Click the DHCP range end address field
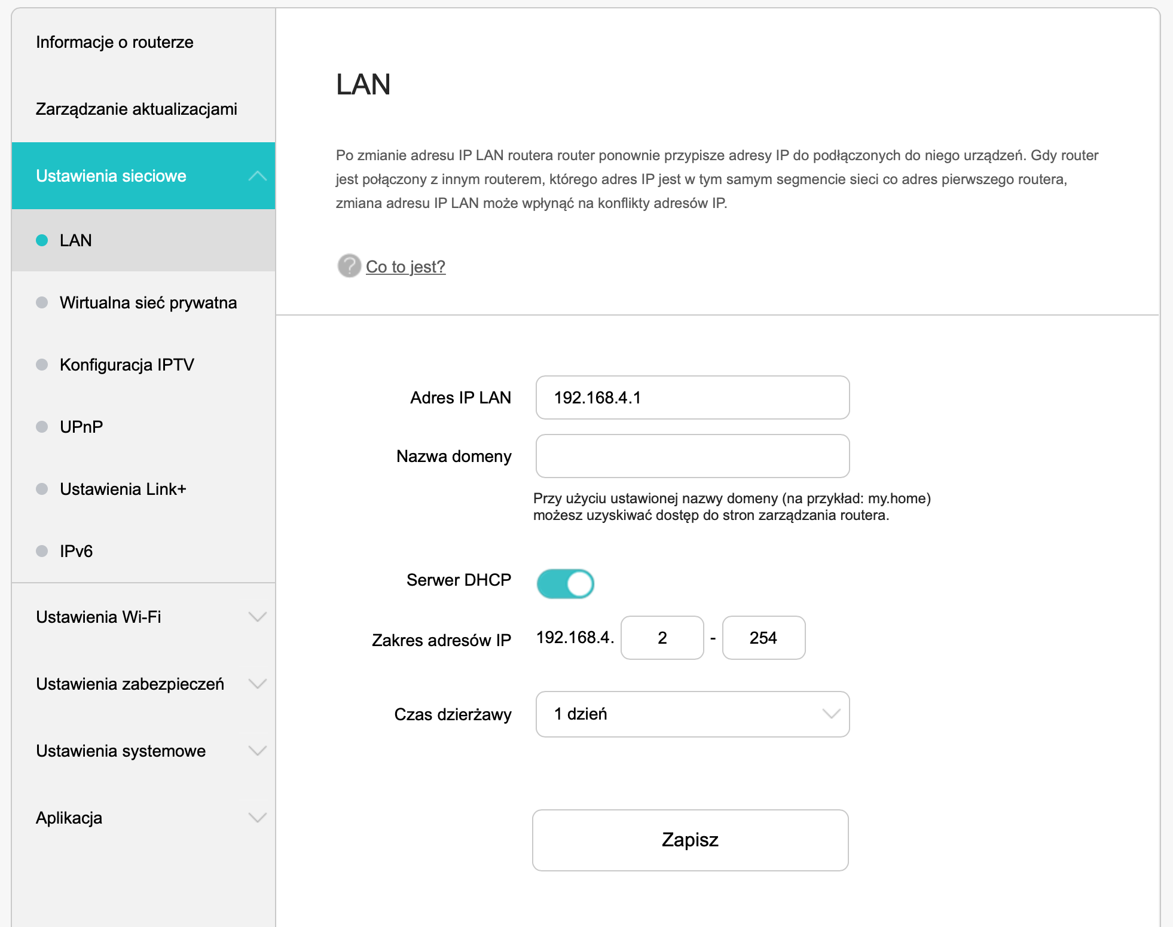1173x927 pixels. [x=763, y=638]
